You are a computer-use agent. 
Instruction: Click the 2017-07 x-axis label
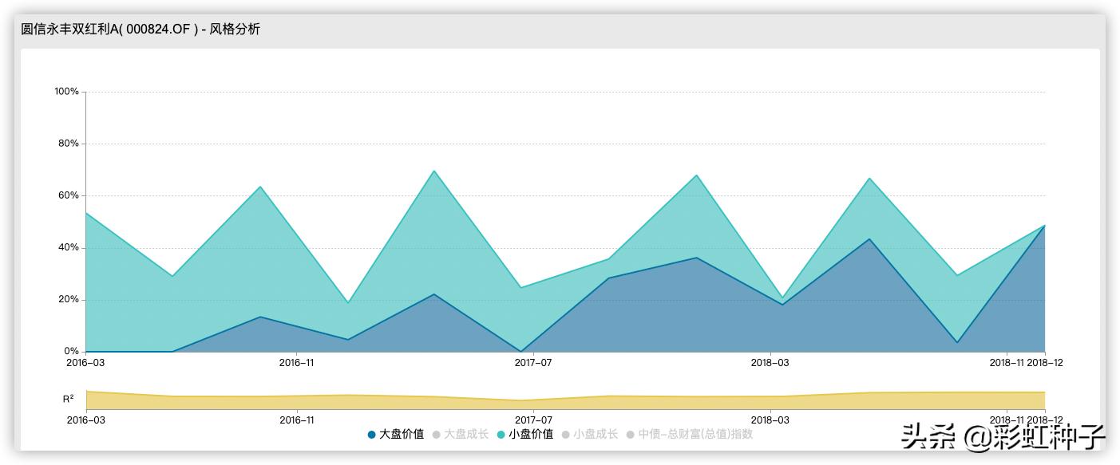(x=532, y=361)
